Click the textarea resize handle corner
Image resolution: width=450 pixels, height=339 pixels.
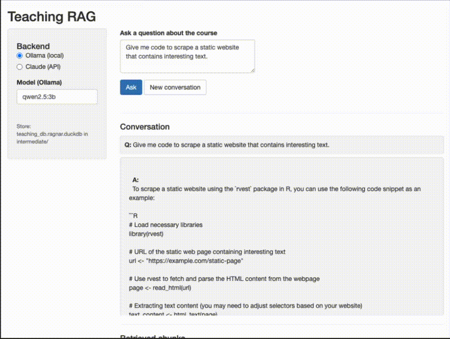(x=252, y=70)
